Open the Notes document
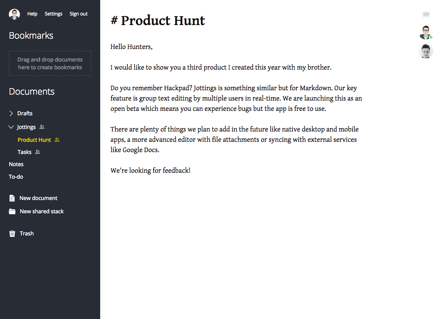The height and width of the screenshot is (319, 442). coord(16,164)
